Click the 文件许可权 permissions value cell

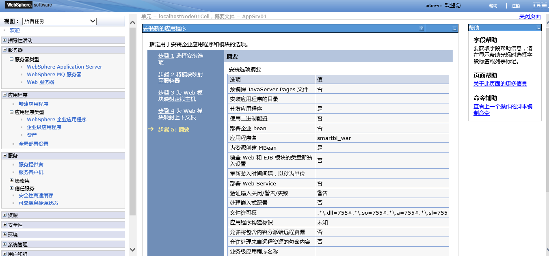(382, 213)
